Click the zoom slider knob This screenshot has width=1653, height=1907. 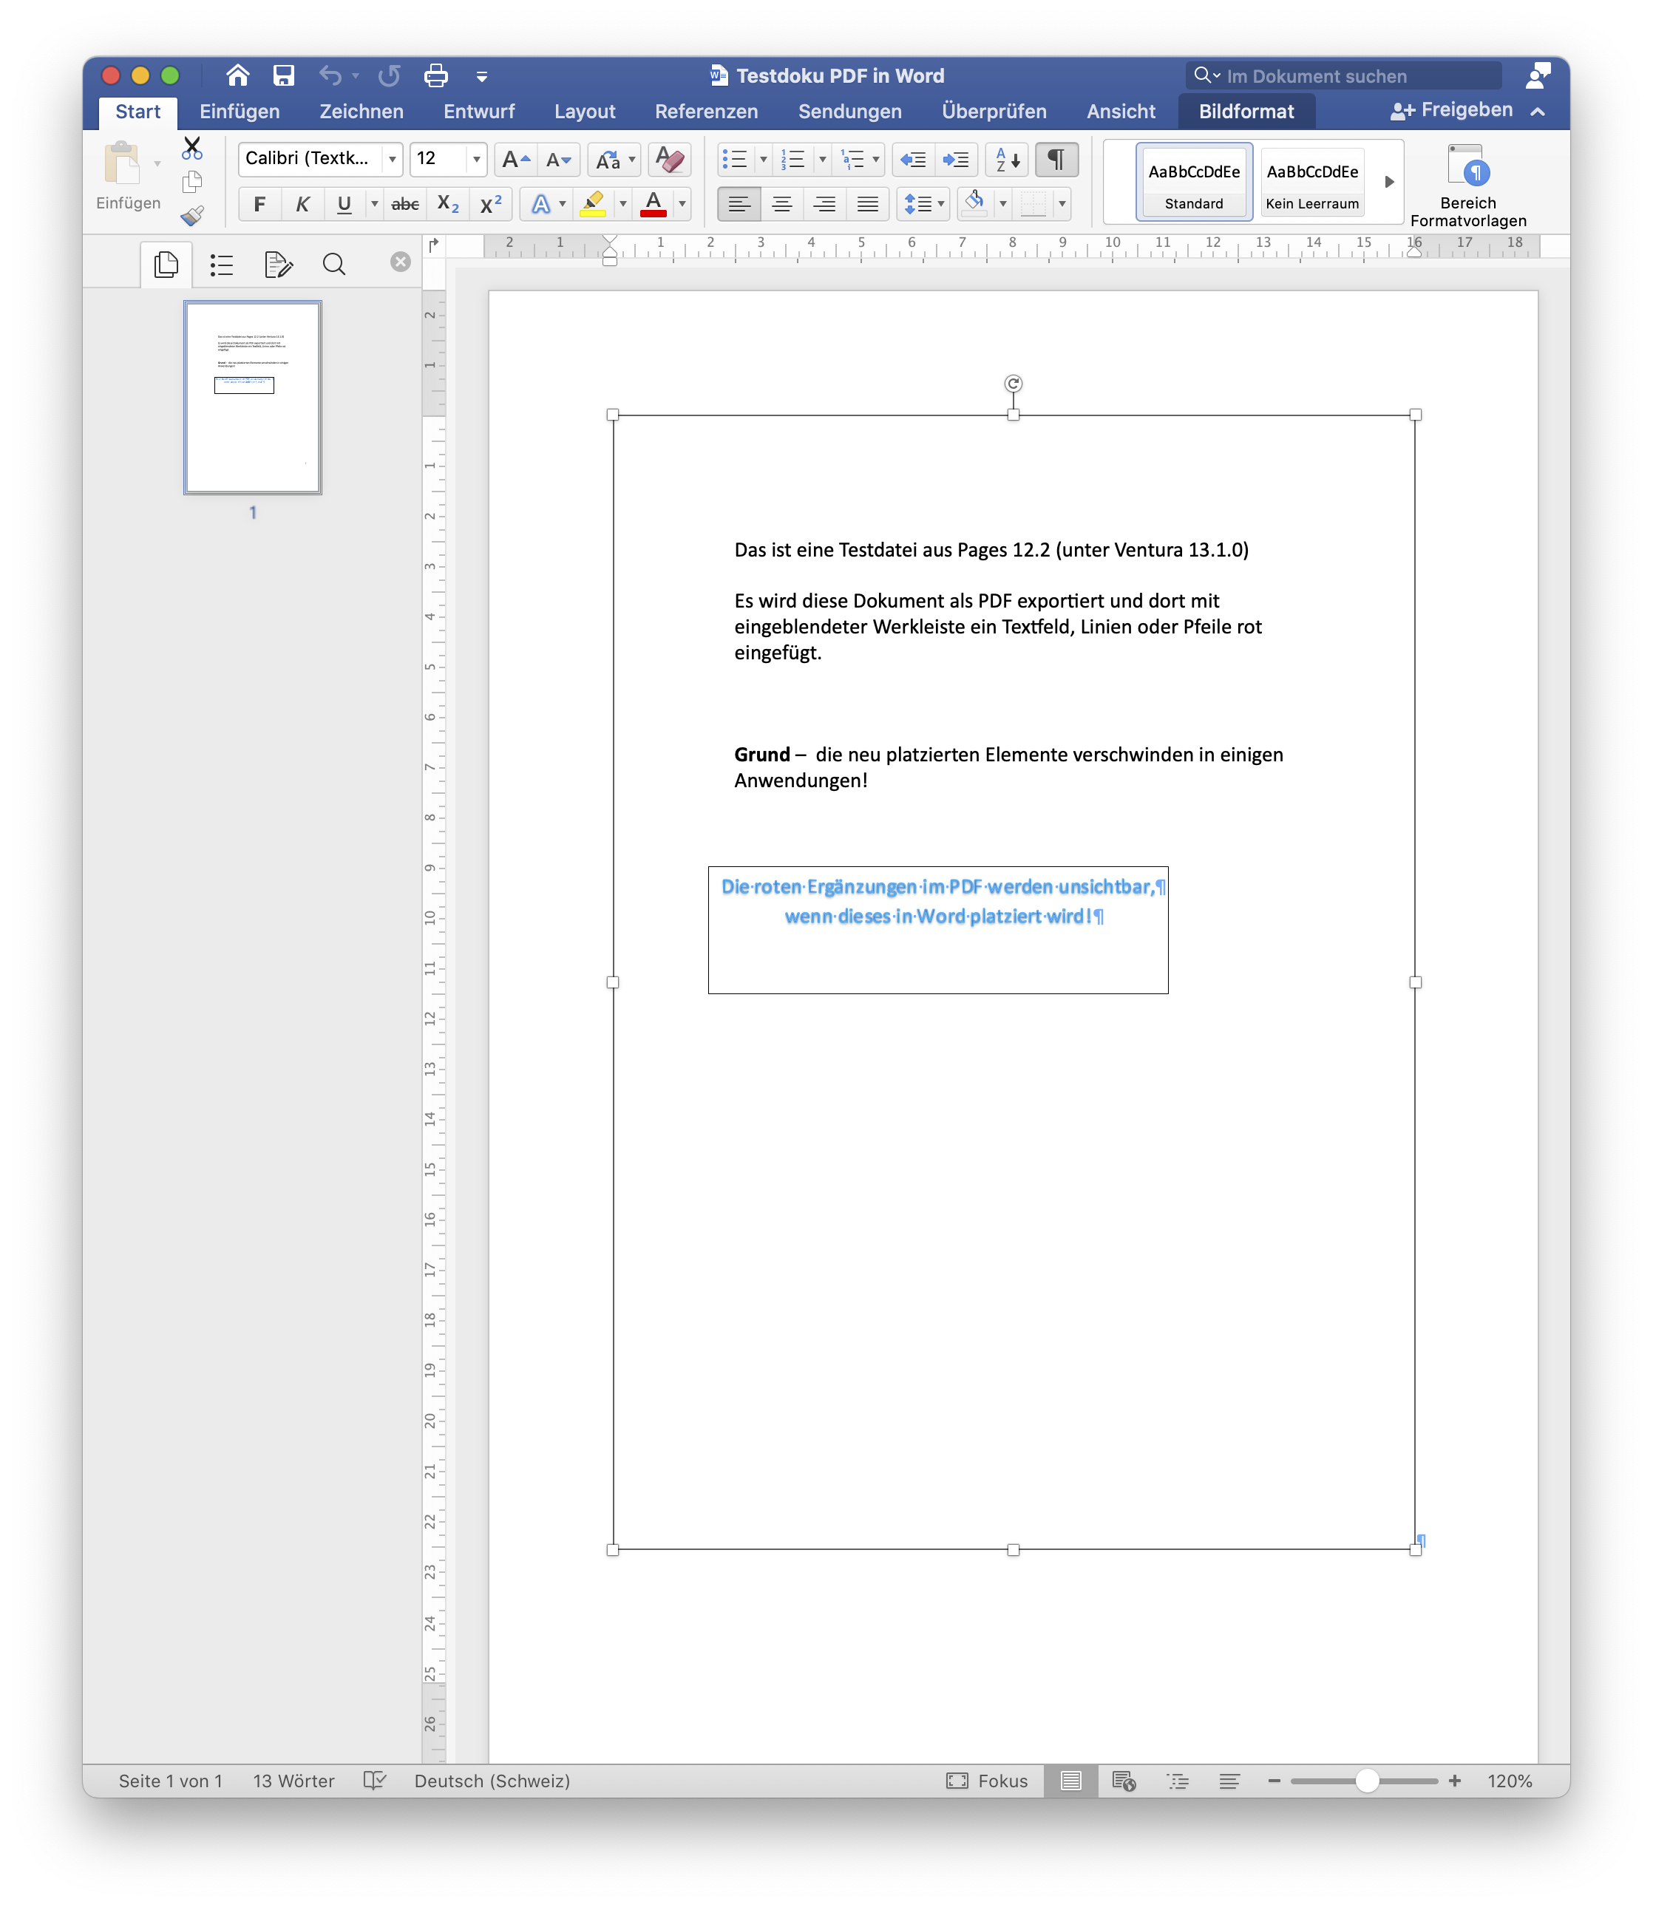[1367, 1781]
